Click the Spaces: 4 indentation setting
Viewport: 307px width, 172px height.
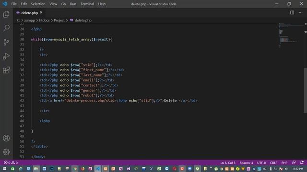tap(246, 162)
